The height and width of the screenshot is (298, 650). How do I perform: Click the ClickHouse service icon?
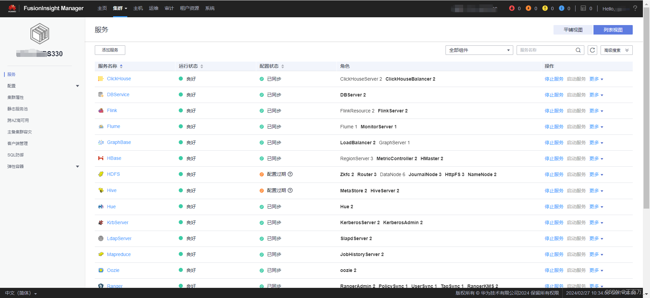click(x=101, y=79)
